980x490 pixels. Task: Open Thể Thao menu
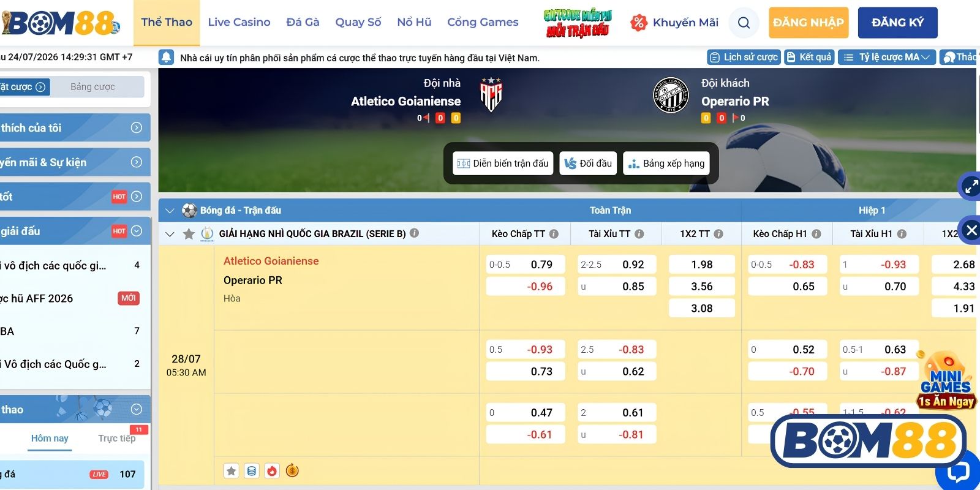(167, 22)
